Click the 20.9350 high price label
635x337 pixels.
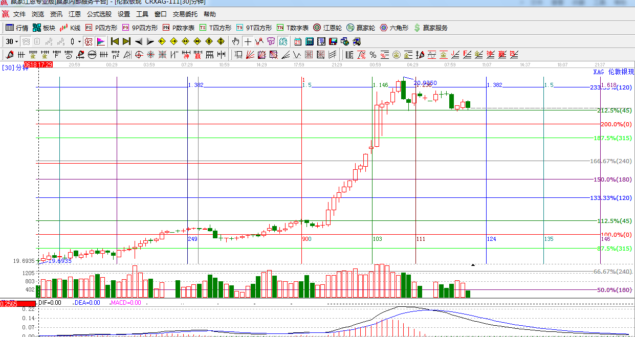425,83
